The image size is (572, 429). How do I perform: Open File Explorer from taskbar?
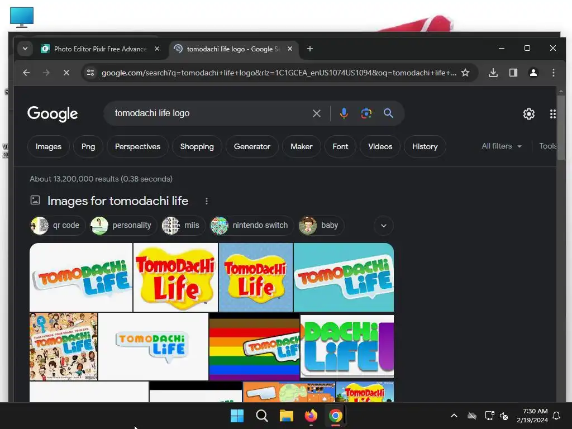287,416
